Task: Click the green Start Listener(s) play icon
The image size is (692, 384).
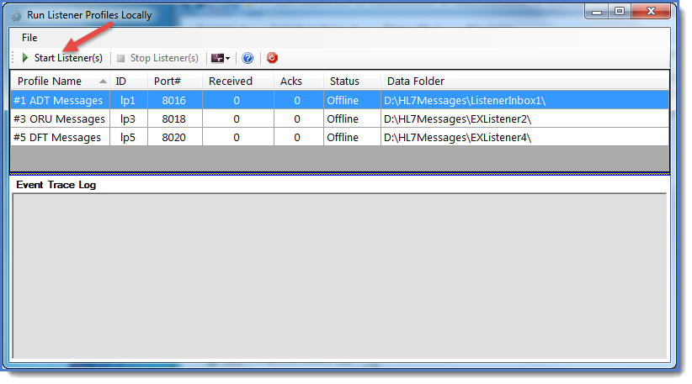Action: 25,58
